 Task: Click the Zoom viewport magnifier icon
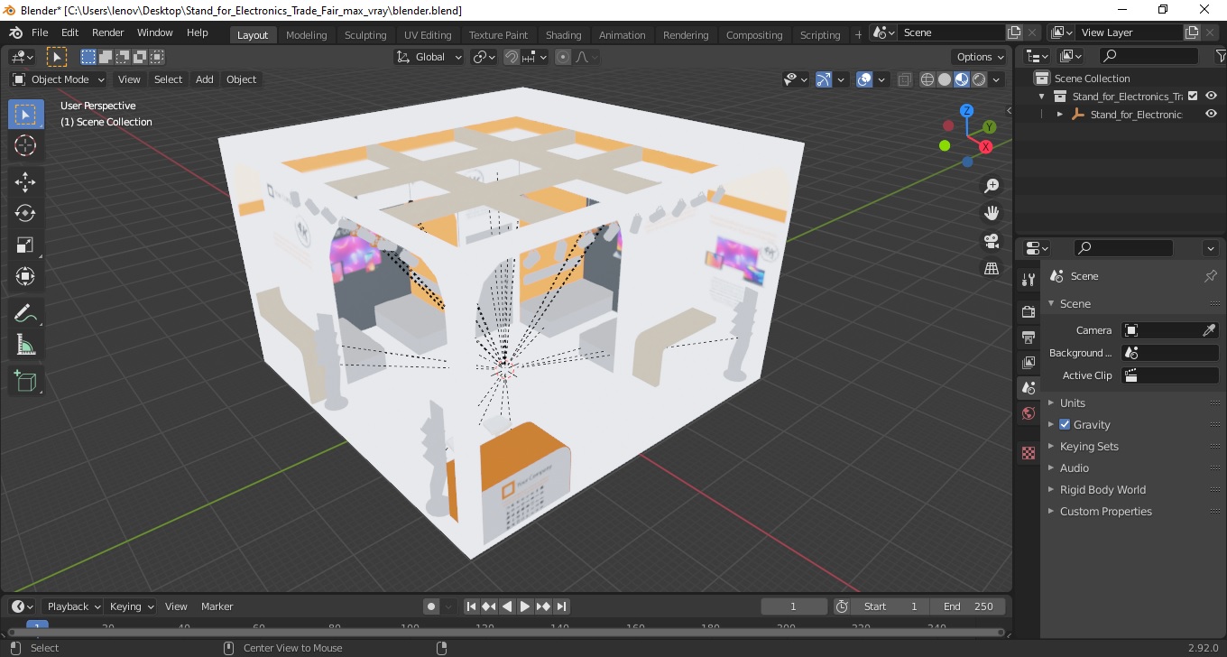click(992, 186)
